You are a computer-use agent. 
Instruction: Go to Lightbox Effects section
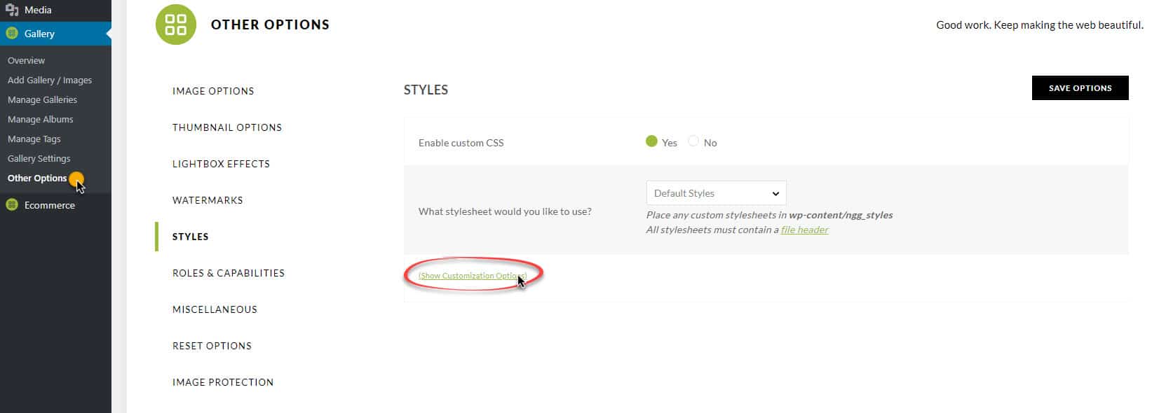coord(221,164)
